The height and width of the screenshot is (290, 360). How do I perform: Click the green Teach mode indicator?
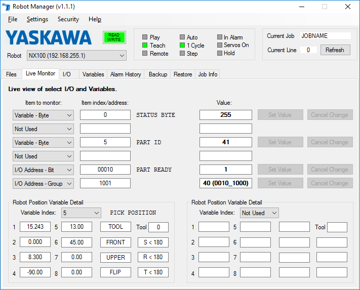pyautogui.click(x=145, y=46)
